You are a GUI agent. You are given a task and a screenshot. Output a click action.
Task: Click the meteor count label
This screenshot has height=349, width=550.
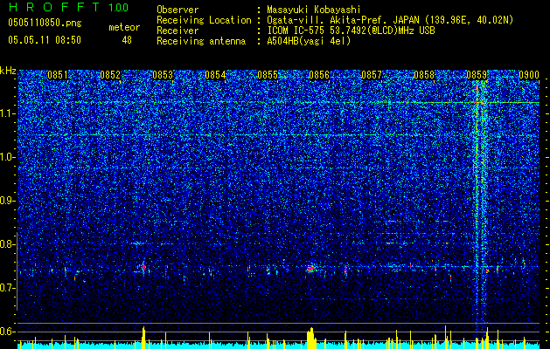[x=124, y=27]
